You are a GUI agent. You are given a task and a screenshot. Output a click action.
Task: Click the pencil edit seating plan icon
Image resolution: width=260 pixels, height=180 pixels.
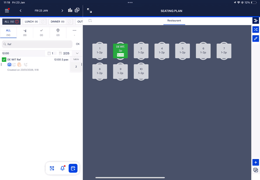click(x=255, y=38)
